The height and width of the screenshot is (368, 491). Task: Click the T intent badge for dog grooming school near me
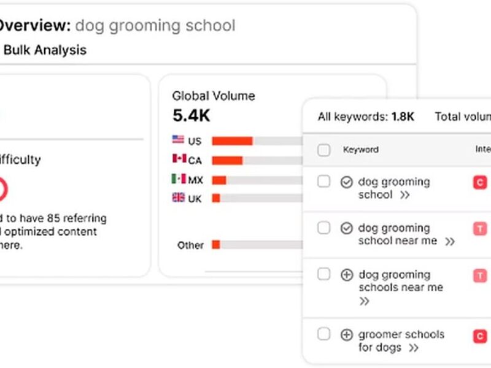click(480, 229)
